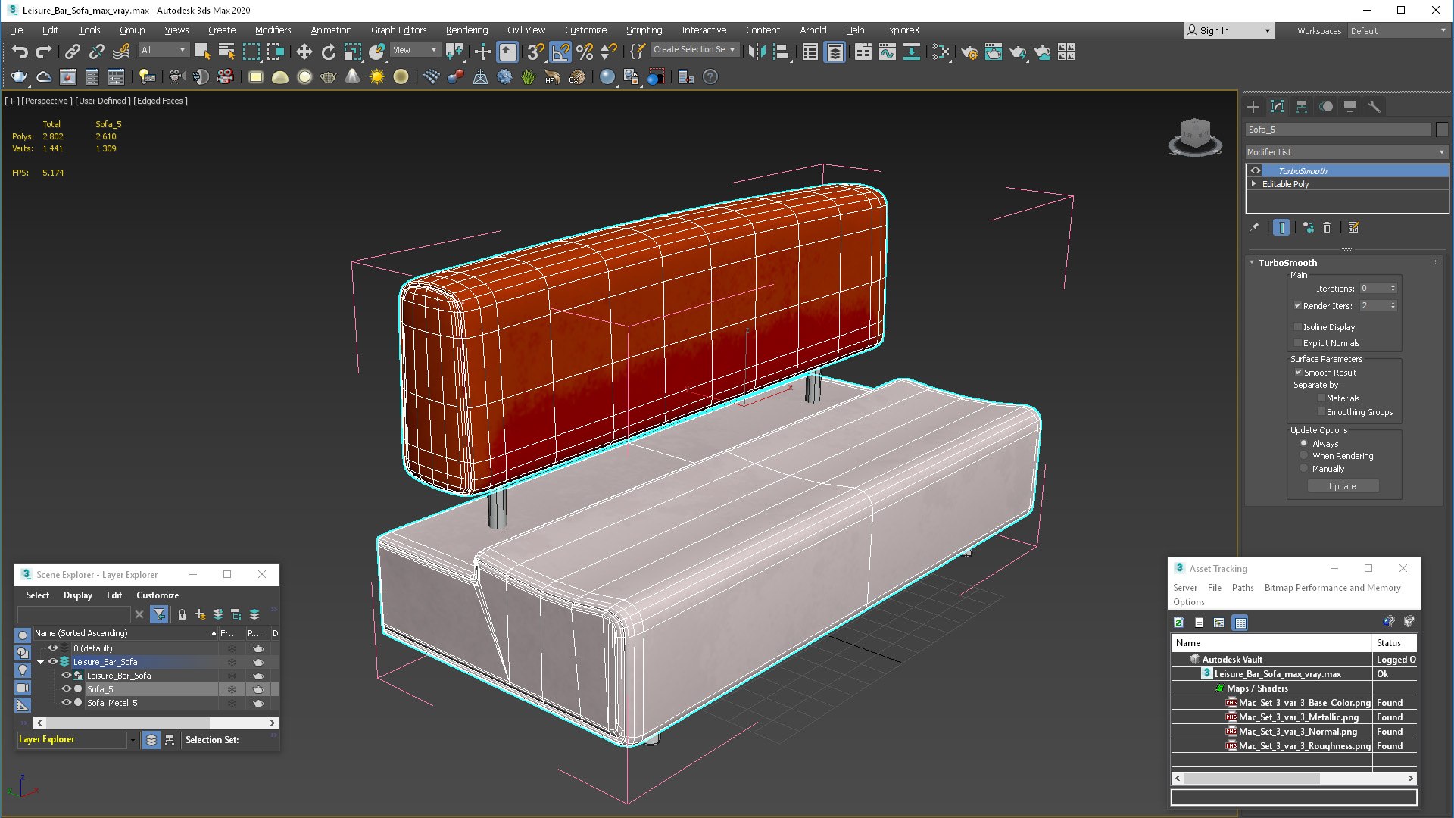Open the Sign In dropdown

[x=1229, y=31]
